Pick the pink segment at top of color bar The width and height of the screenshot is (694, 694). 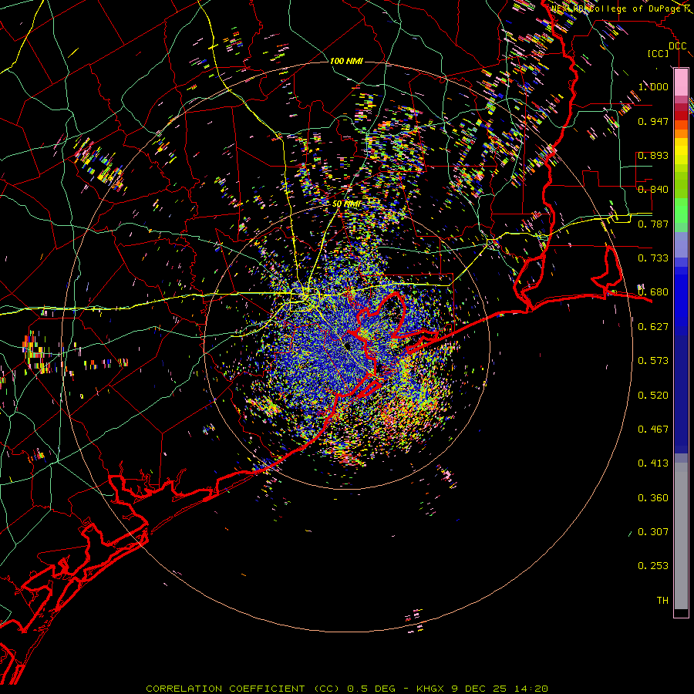pyautogui.click(x=681, y=83)
